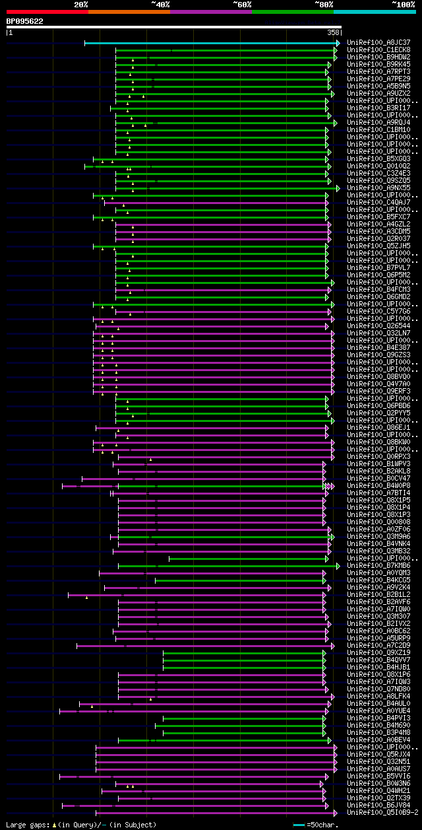Select the label UniRef100_A7C2D9
Screen dimensions: 422x830
pos(378,645)
